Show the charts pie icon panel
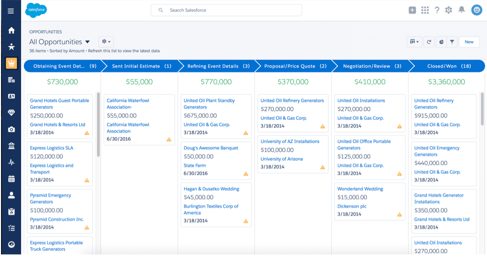487x259 pixels. pyautogui.click(x=441, y=42)
